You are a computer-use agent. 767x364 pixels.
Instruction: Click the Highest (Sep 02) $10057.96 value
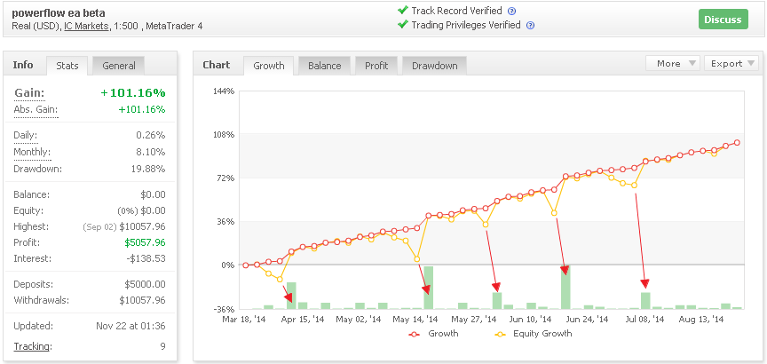coord(124,227)
